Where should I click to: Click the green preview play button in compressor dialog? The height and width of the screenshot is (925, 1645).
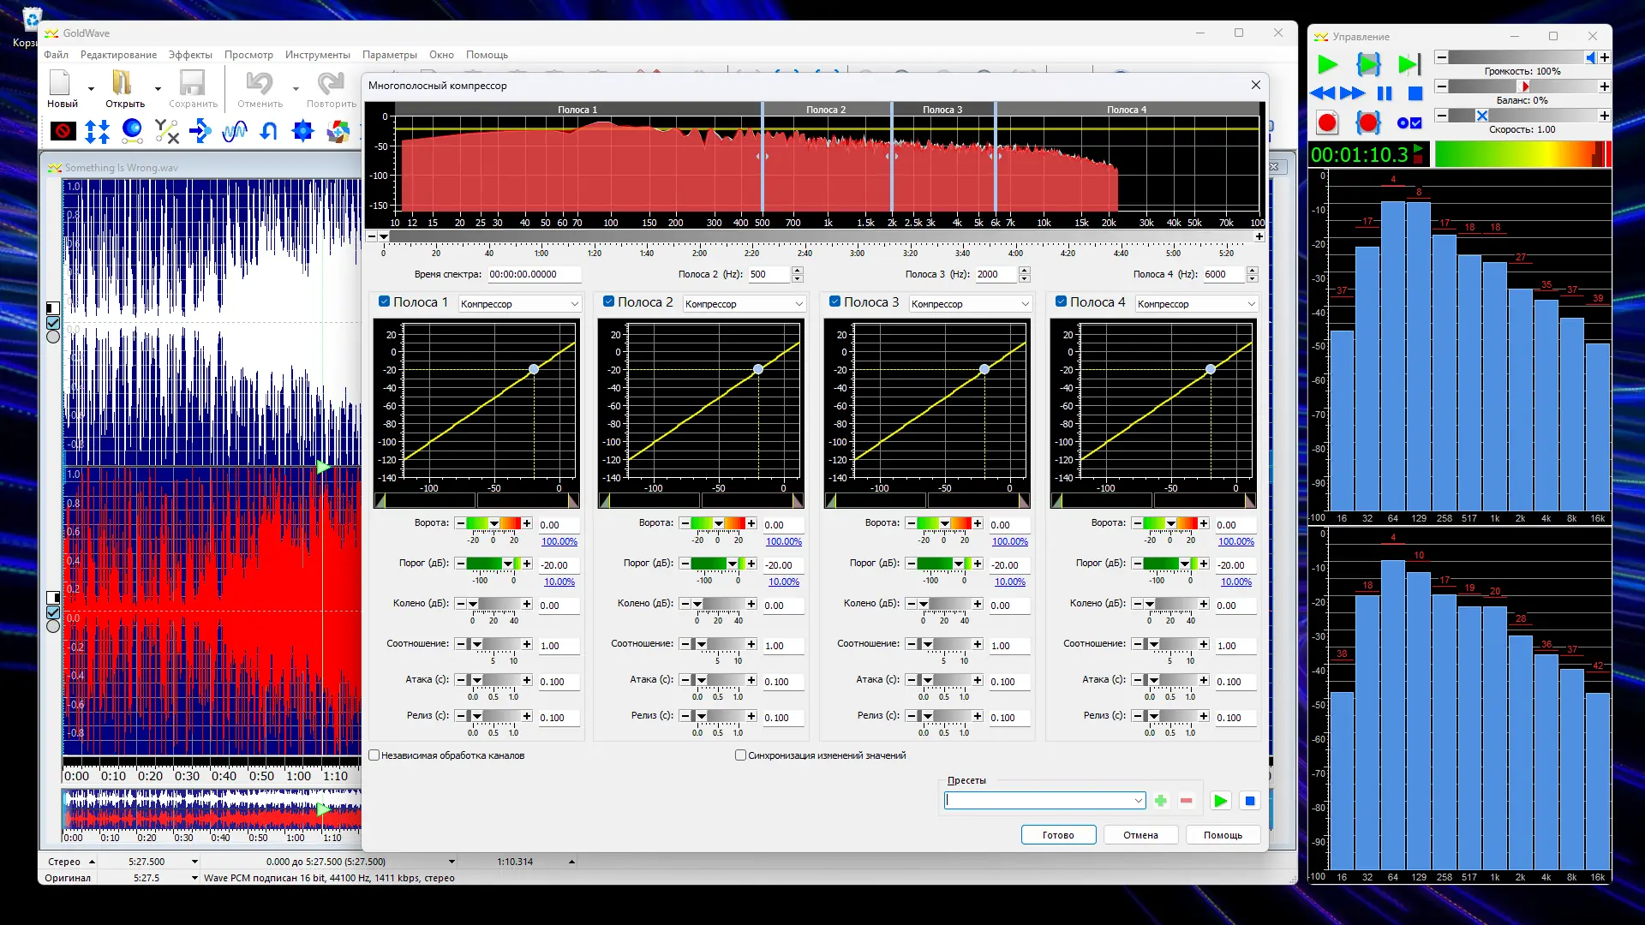click(1220, 801)
